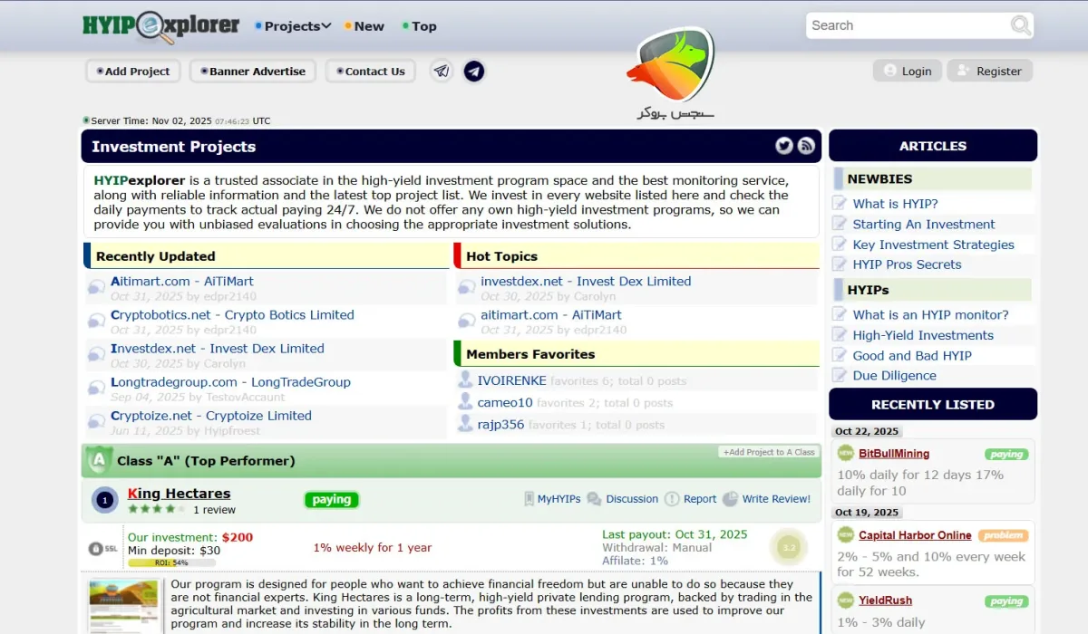Open the RSS feed icon
The width and height of the screenshot is (1088, 634).
tap(806, 146)
